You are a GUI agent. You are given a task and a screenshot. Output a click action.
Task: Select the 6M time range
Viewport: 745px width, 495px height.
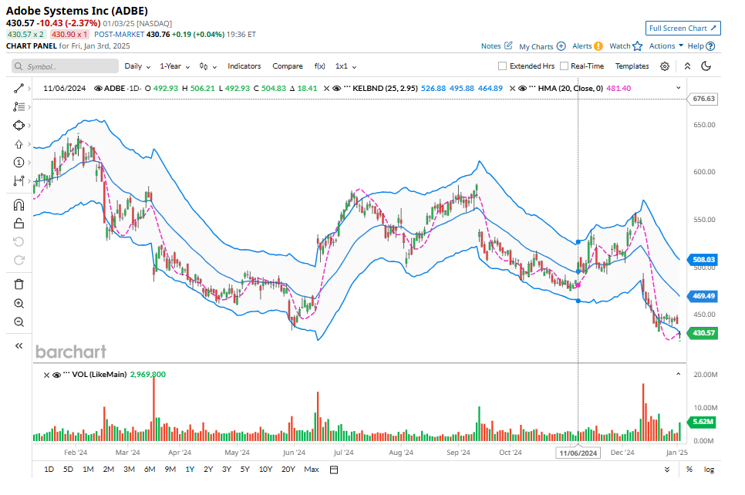pyautogui.click(x=150, y=469)
